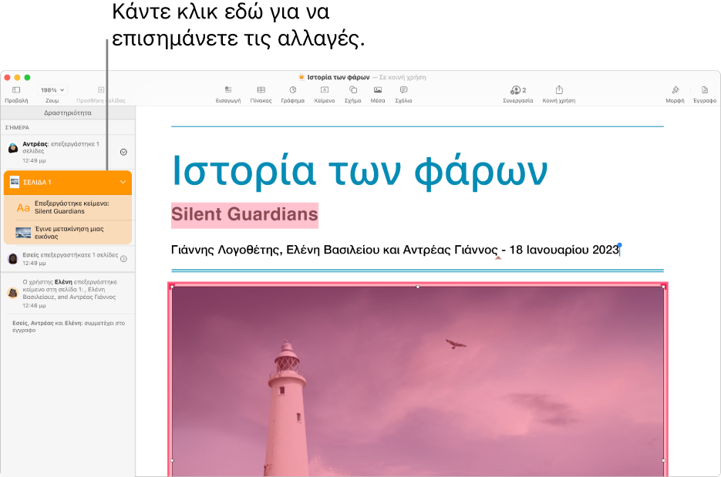This screenshot has width=721, height=477.
Task: Click the Δραστηριότητα sidebar header
Action: pos(68,113)
